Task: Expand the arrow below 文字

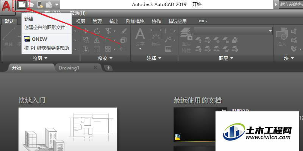Action: pyautogui.click(x=140, y=49)
